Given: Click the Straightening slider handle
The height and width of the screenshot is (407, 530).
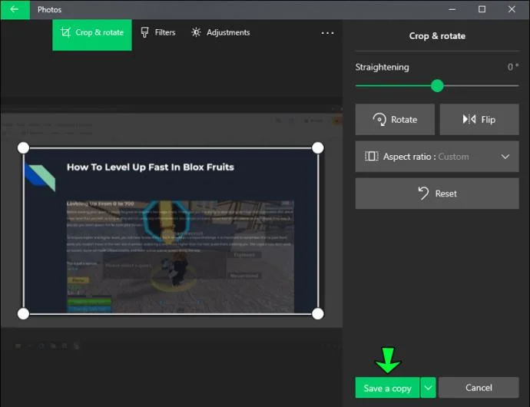Looking at the screenshot, I should tap(437, 85).
